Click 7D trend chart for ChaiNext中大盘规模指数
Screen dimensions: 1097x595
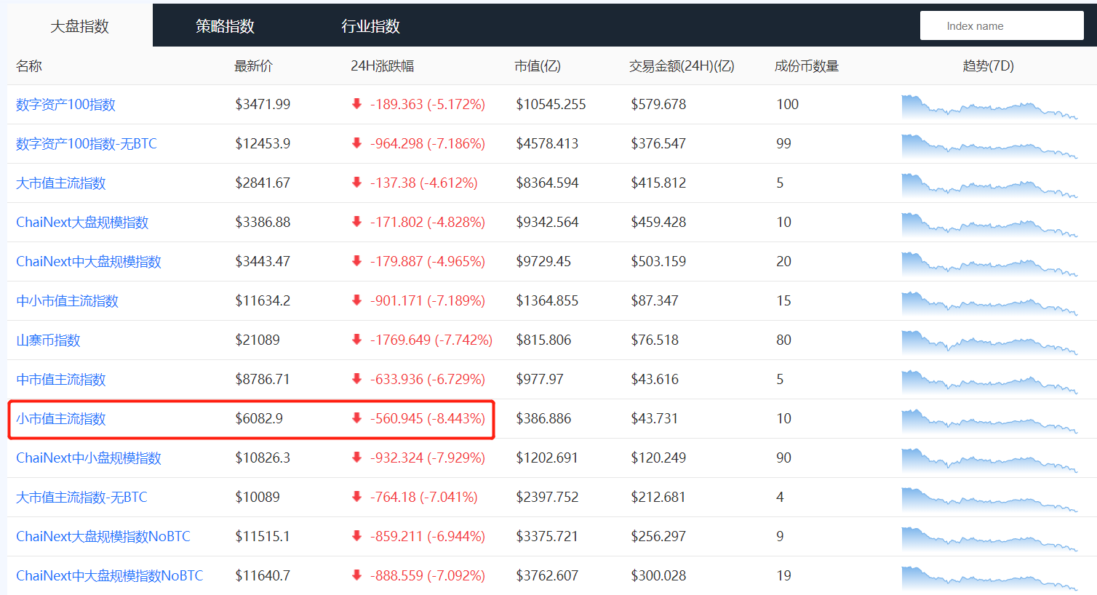click(x=989, y=263)
